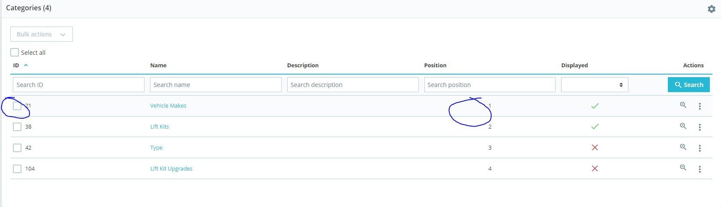Screen dimensions: 721x207
Task: Tick the checkbox for category 38
Action: pos(17,127)
